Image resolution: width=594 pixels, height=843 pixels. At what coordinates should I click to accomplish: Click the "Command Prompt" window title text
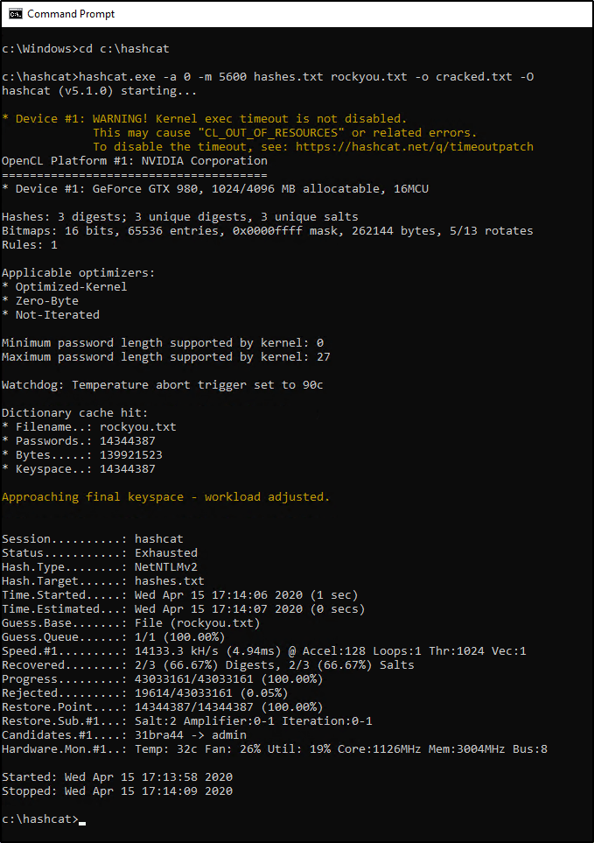click(x=71, y=14)
